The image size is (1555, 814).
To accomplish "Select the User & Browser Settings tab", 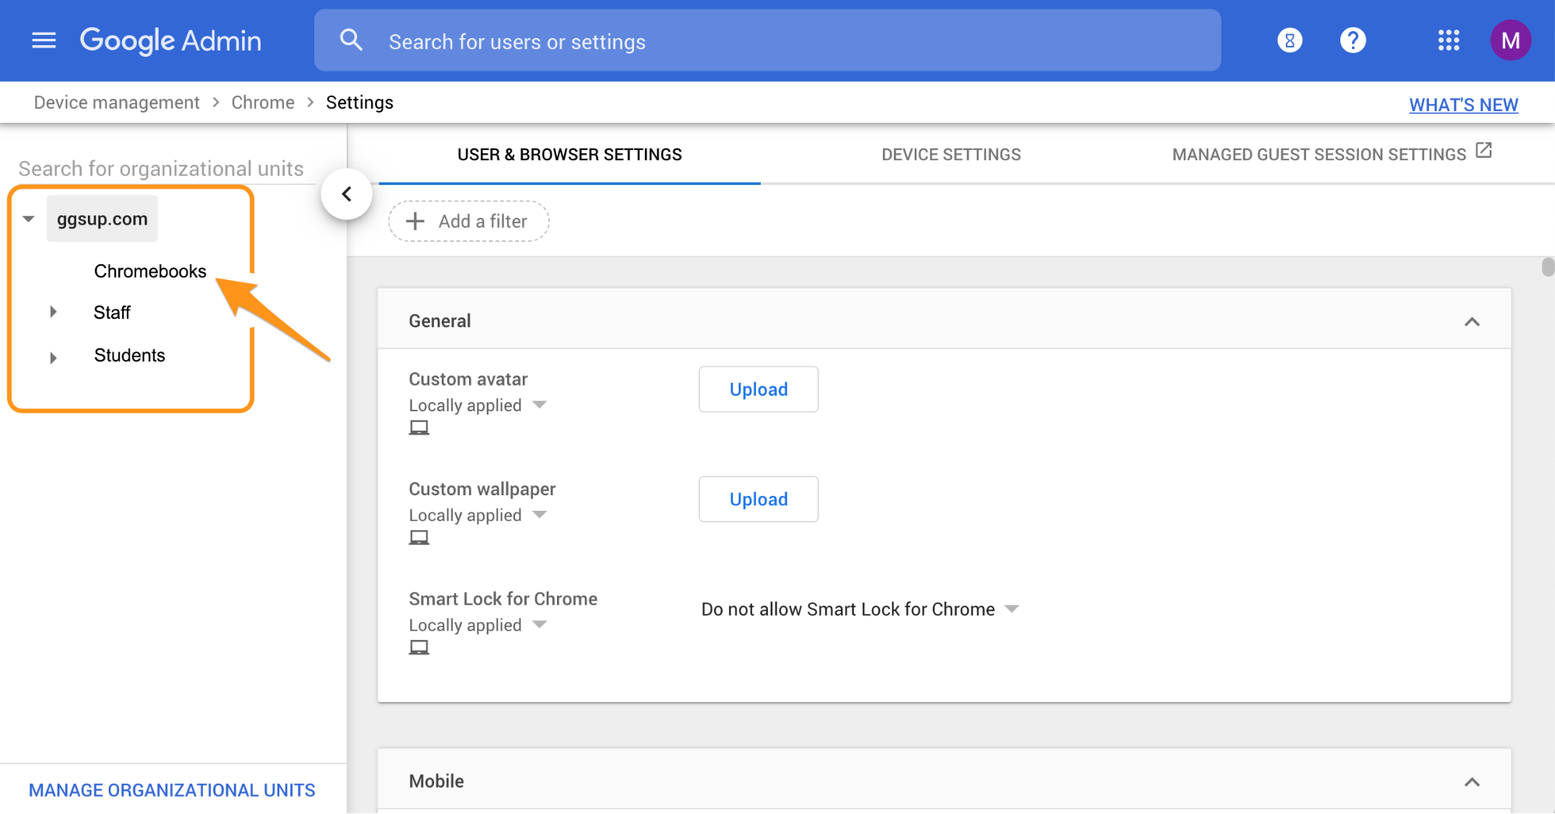I will 569,155.
